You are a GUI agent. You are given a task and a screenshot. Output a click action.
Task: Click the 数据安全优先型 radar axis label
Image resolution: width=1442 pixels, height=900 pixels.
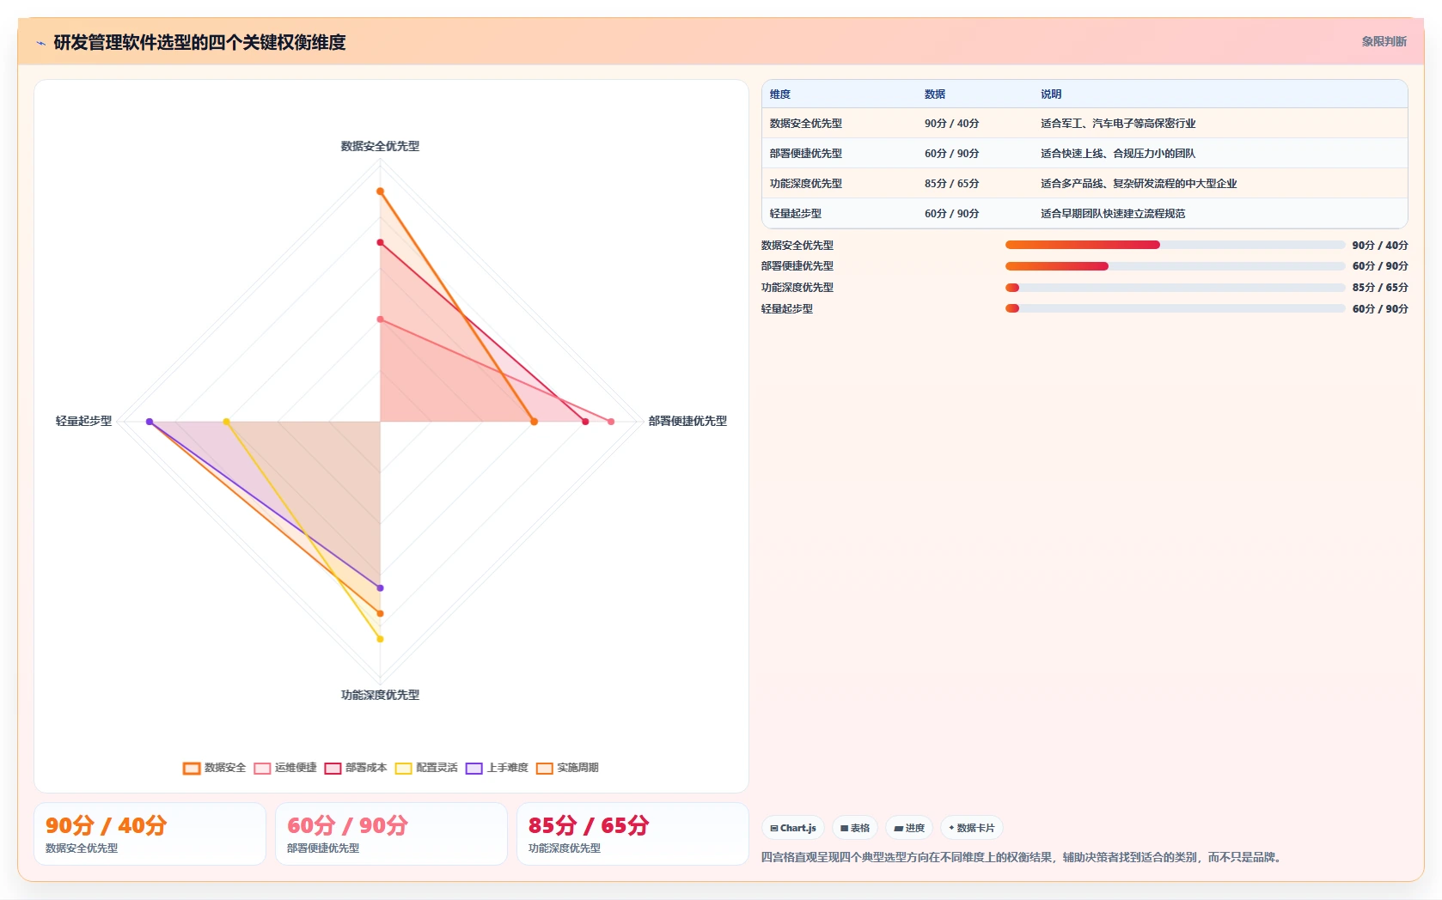pyautogui.click(x=380, y=146)
